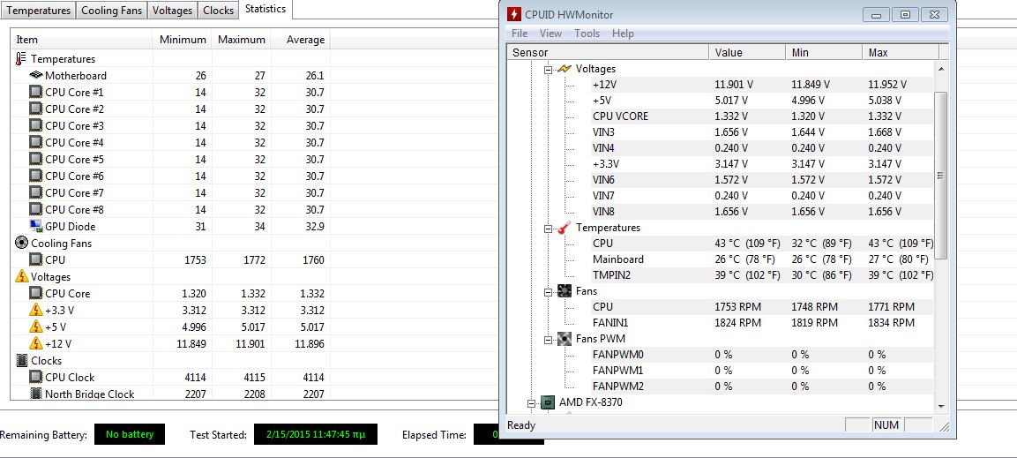Click the Value column header in HWMonitor
Screen dimensions: 1017x458
click(747, 53)
